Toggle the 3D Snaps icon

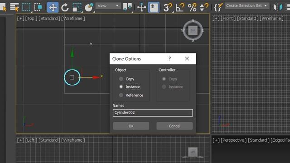168,7
